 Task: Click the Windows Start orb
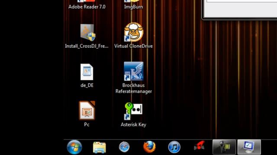(74, 147)
